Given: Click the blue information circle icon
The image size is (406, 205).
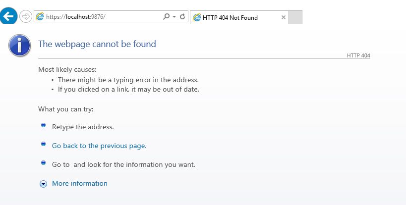Looking at the screenshot, I should click(x=20, y=45).
